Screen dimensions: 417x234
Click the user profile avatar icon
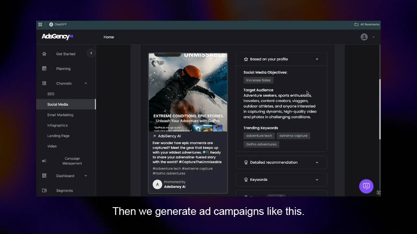[x=364, y=37]
